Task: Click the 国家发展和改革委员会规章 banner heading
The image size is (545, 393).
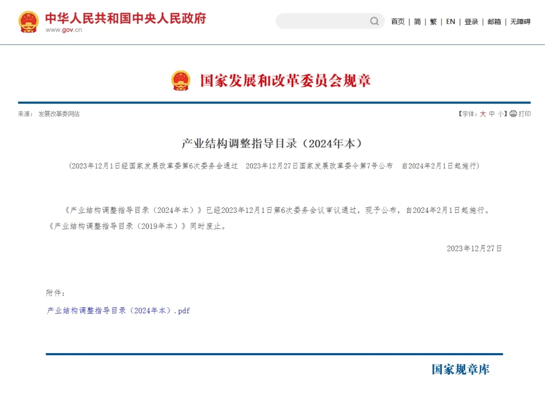Action: tap(285, 81)
